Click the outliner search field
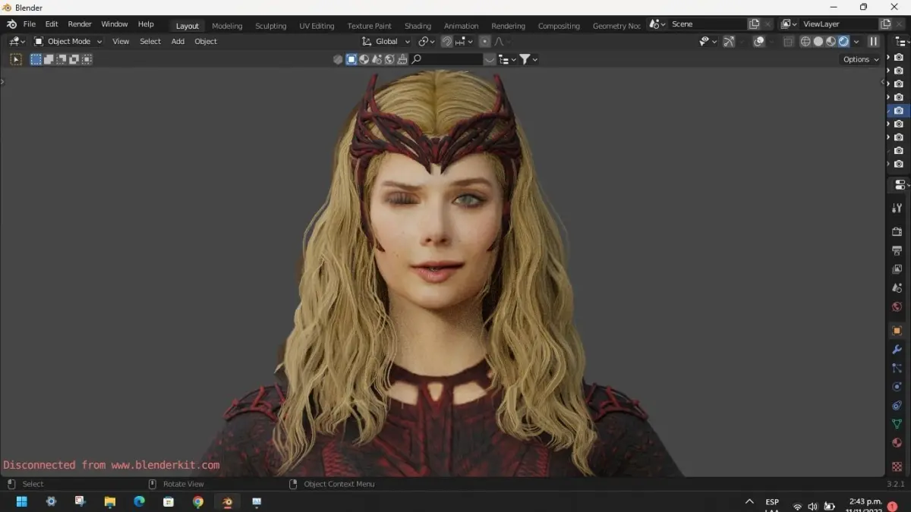 tap(447, 59)
